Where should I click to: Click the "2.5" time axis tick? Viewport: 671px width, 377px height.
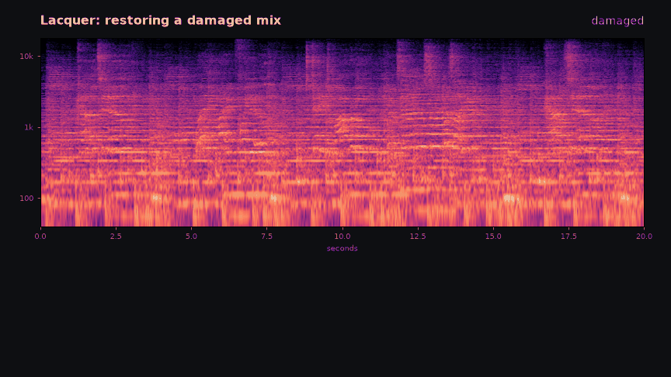pyautogui.click(x=116, y=237)
